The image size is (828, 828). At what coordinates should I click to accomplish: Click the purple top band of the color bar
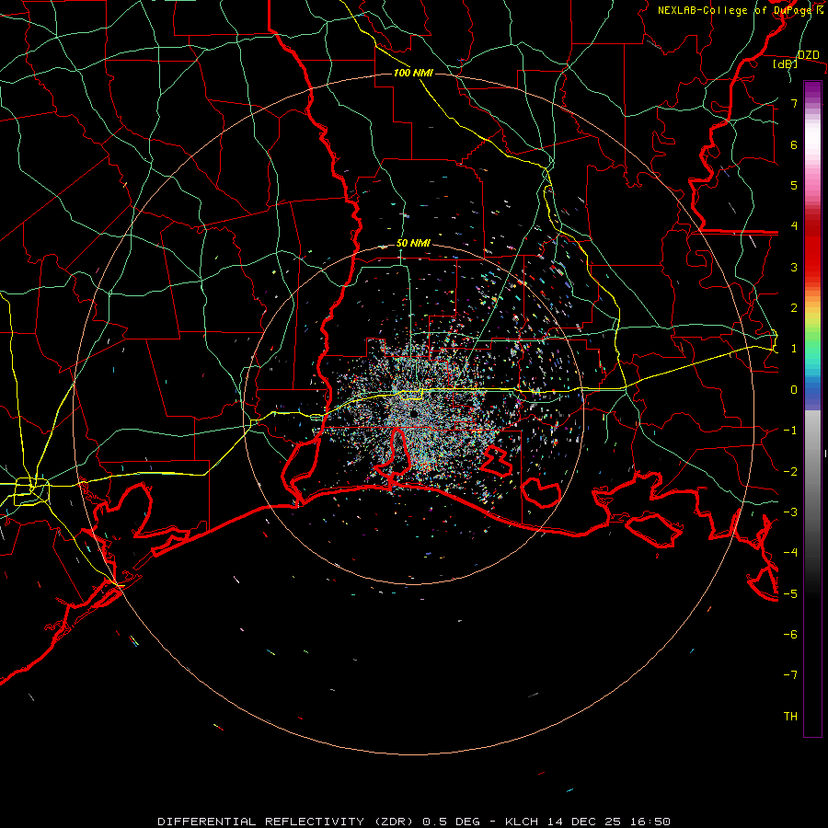click(x=812, y=87)
